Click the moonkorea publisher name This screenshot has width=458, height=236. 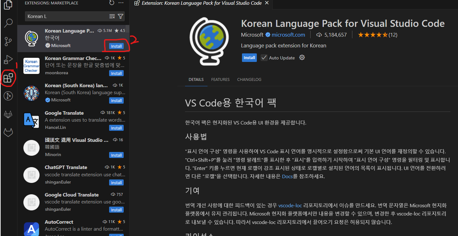[56, 73]
